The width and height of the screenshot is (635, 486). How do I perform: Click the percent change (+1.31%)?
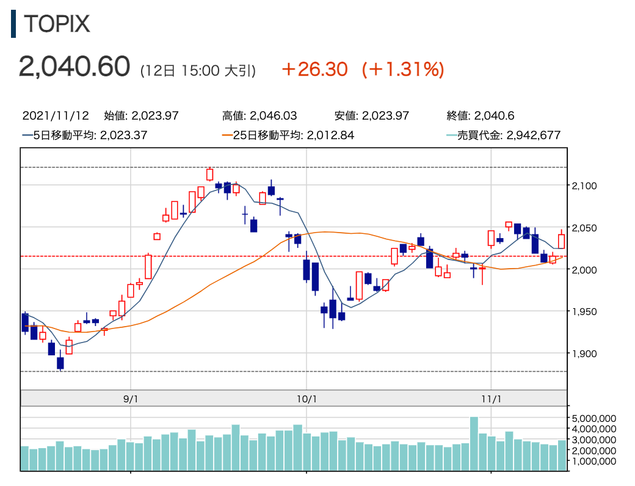(404, 69)
